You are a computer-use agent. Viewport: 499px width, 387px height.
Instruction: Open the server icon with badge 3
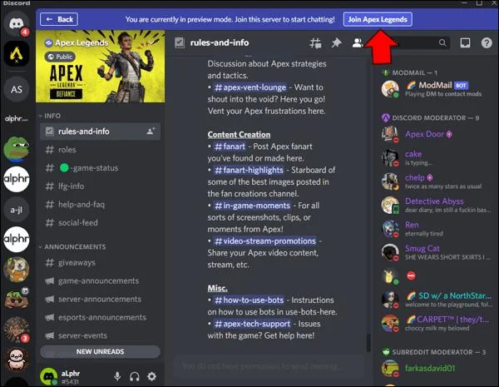[17, 330]
